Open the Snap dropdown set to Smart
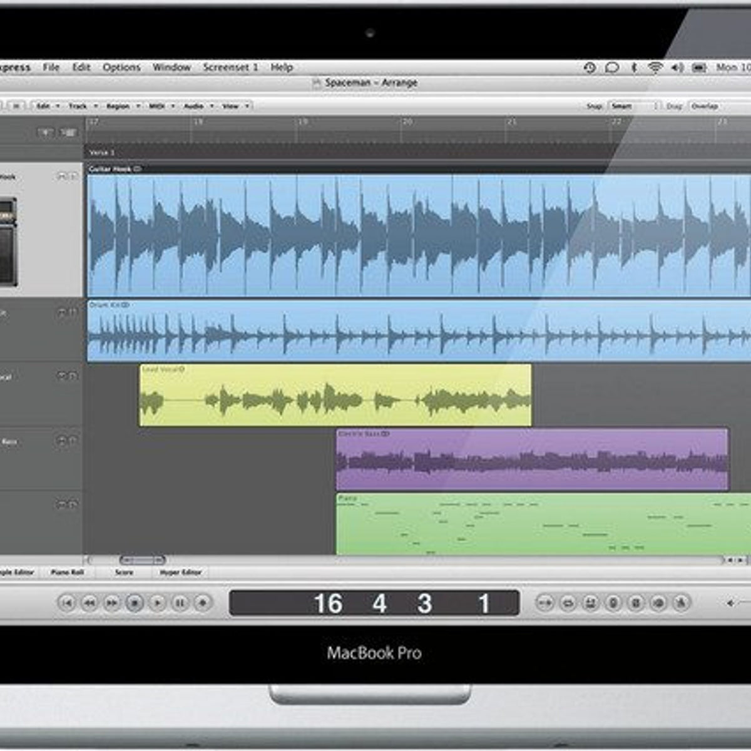 633,106
